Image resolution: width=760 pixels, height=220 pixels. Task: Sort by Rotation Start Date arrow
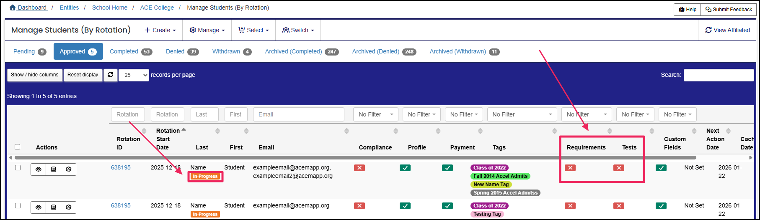click(184, 130)
